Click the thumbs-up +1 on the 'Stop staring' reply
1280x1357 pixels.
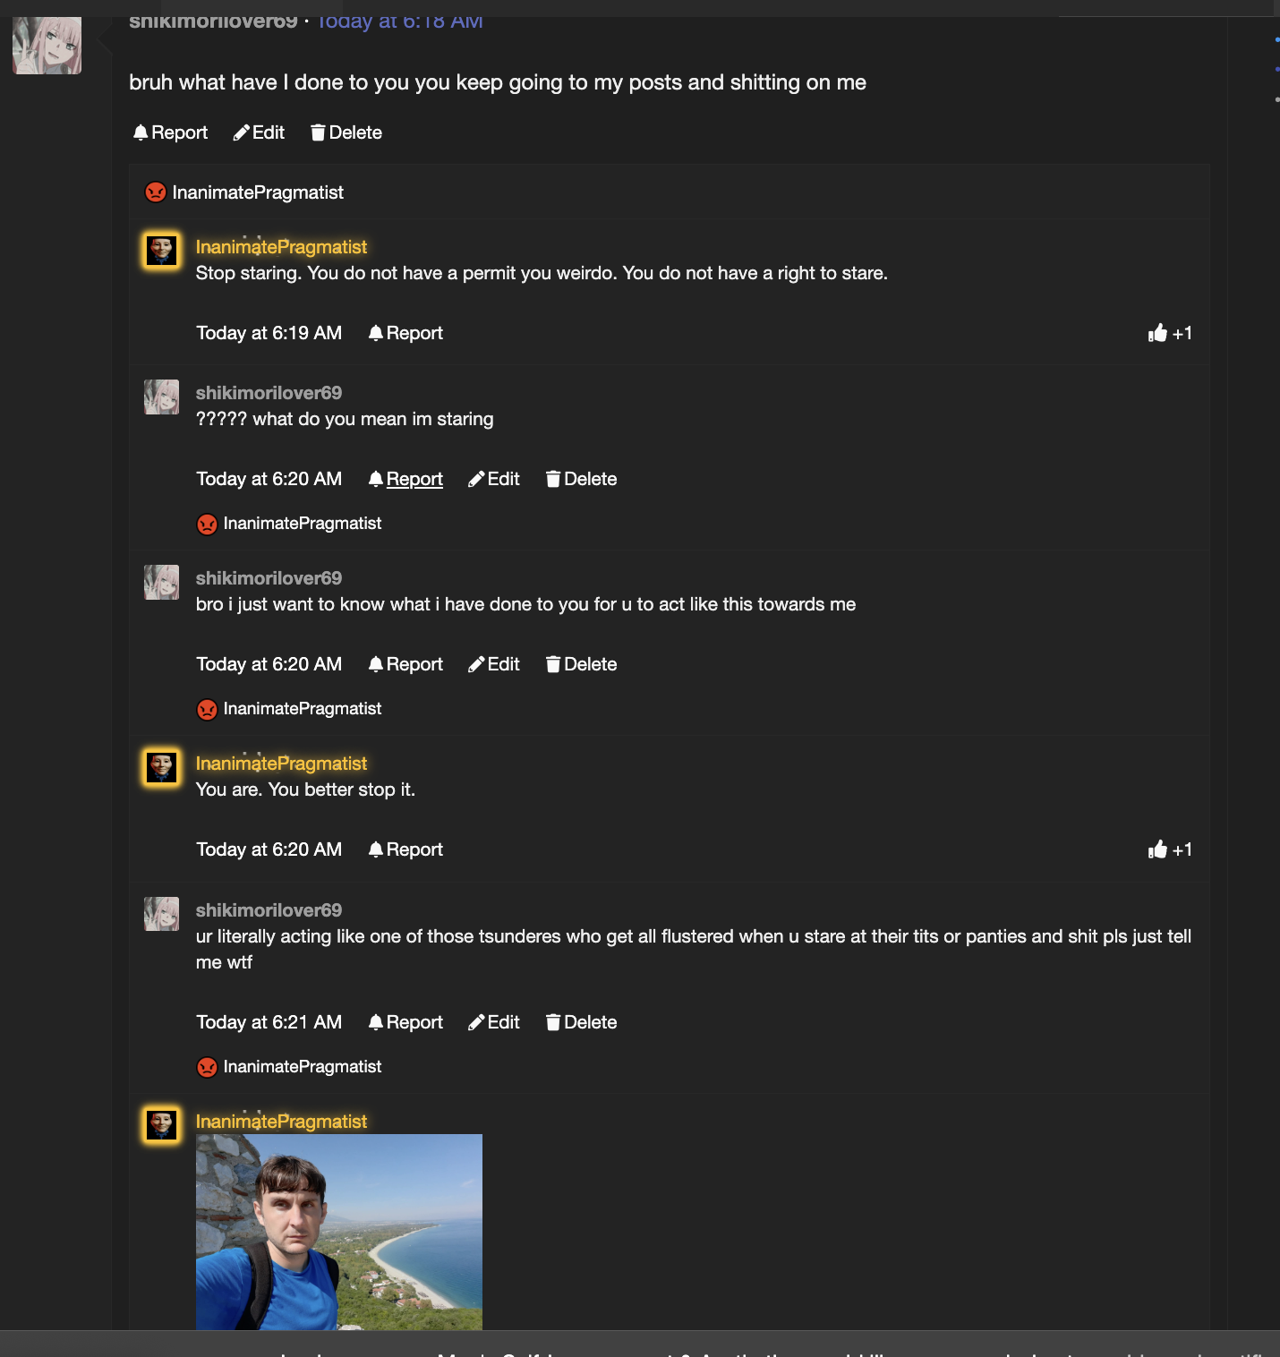click(x=1169, y=333)
